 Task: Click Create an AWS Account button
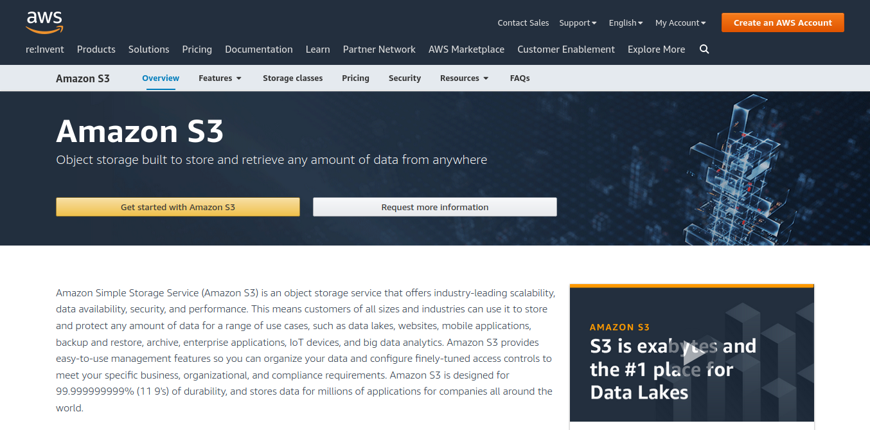pos(783,22)
